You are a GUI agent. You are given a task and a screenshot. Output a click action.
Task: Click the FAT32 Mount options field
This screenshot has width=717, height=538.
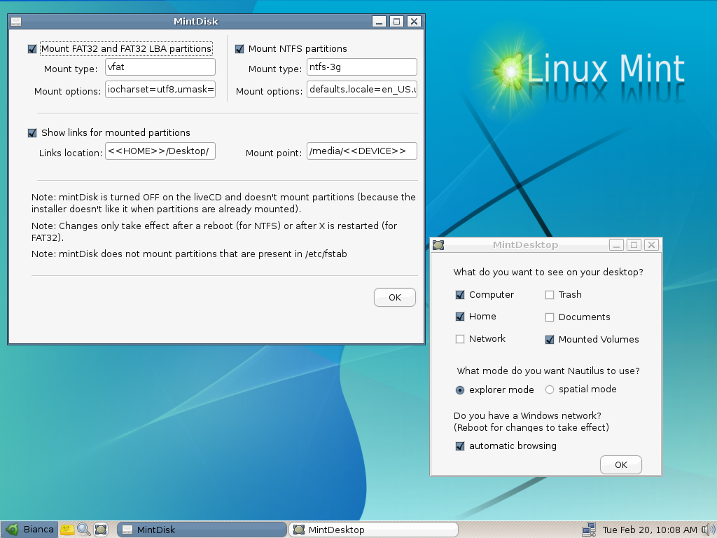pos(160,89)
